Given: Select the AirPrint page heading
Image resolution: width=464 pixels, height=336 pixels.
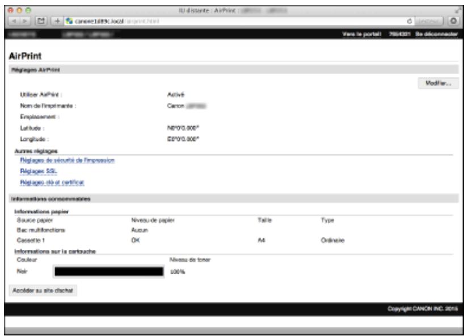Looking at the screenshot, I should coord(25,56).
